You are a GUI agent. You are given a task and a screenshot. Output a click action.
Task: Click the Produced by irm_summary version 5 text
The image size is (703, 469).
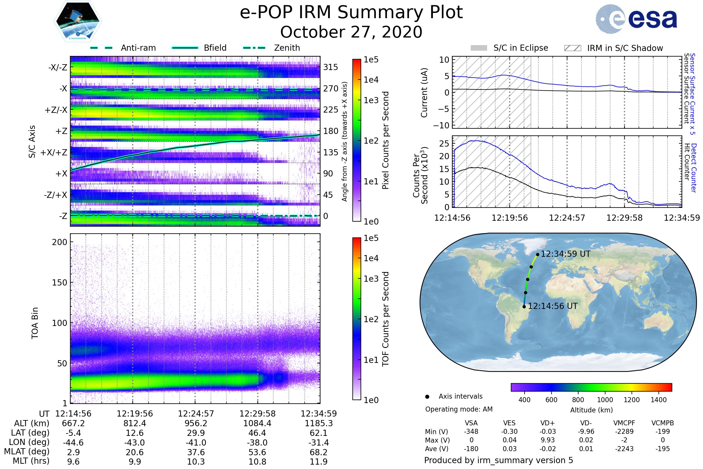coord(498,460)
